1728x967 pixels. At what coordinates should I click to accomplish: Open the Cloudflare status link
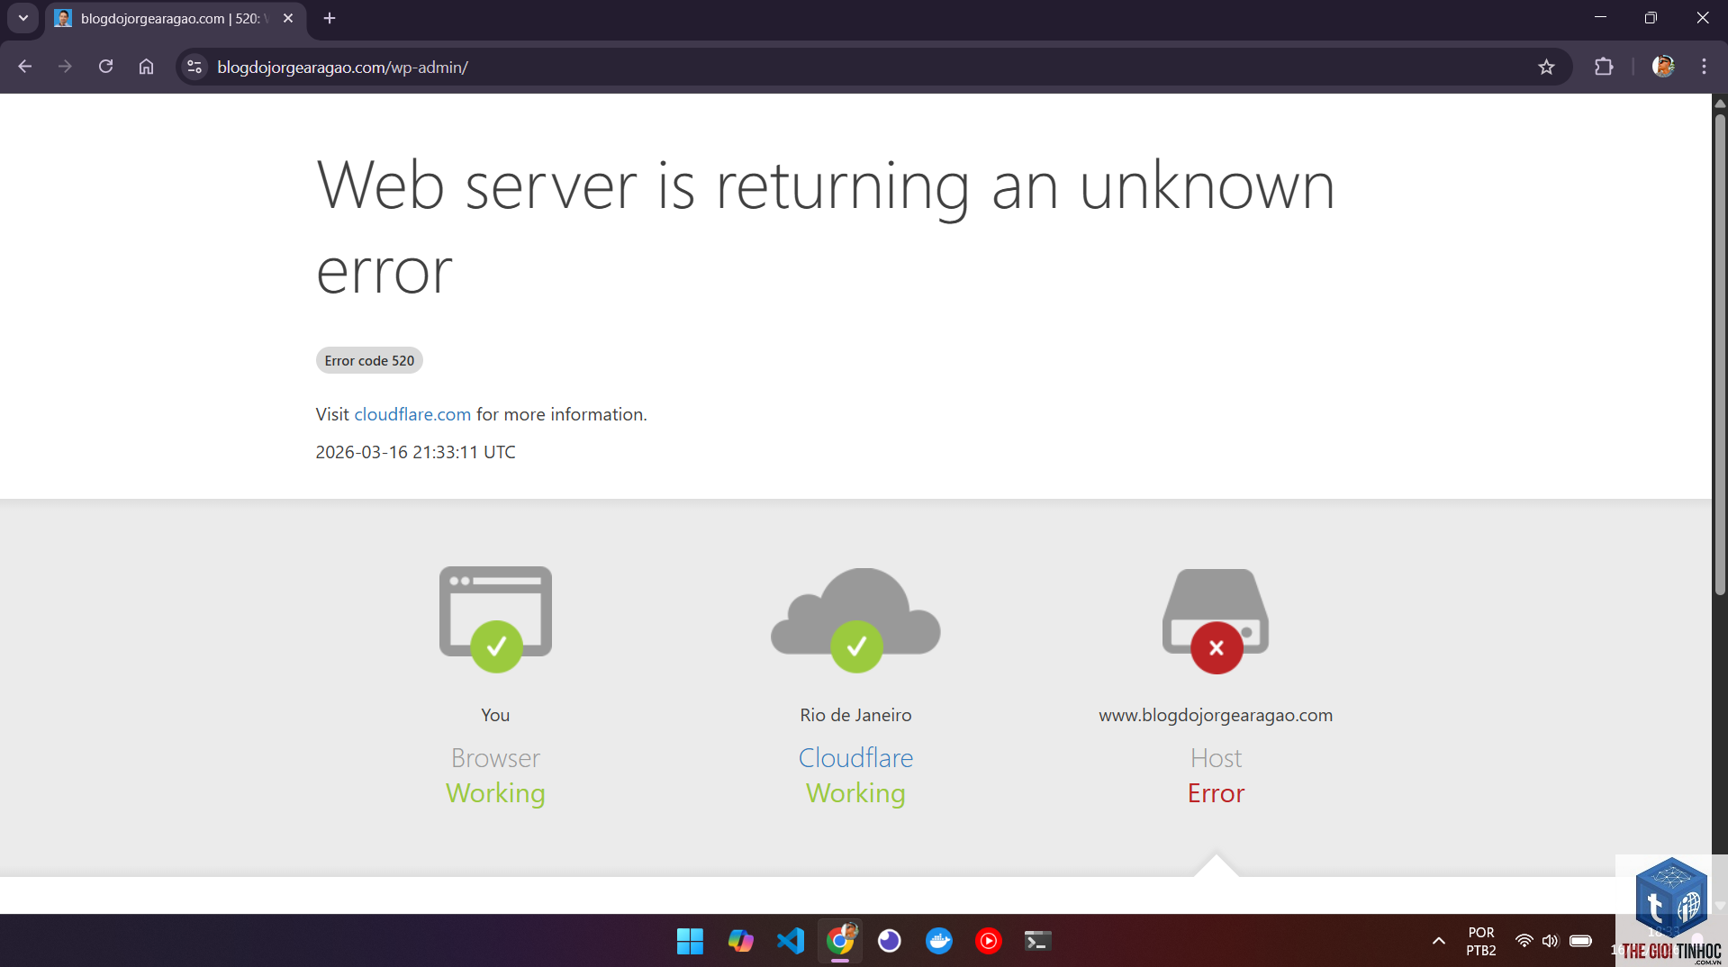(x=855, y=758)
